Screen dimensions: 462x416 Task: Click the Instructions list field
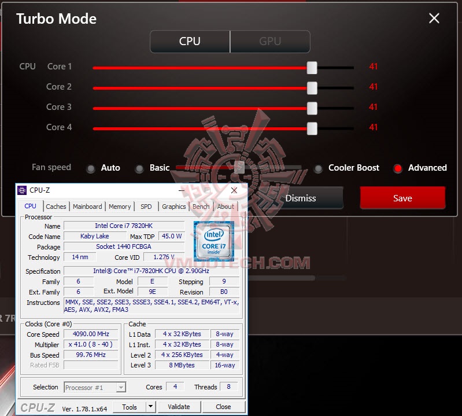click(151, 305)
